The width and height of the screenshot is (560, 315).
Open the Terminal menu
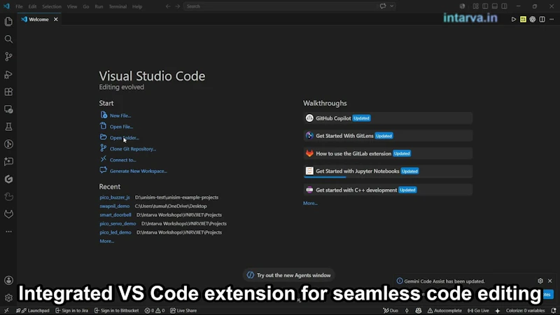pyautogui.click(x=118, y=6)
